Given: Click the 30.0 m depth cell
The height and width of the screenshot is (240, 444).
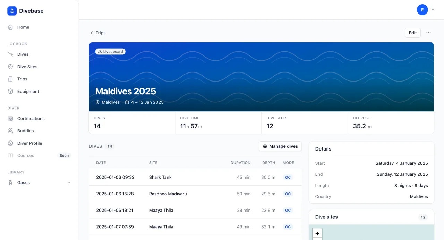Looking at the screenshot, I should (x=268, y=177).
